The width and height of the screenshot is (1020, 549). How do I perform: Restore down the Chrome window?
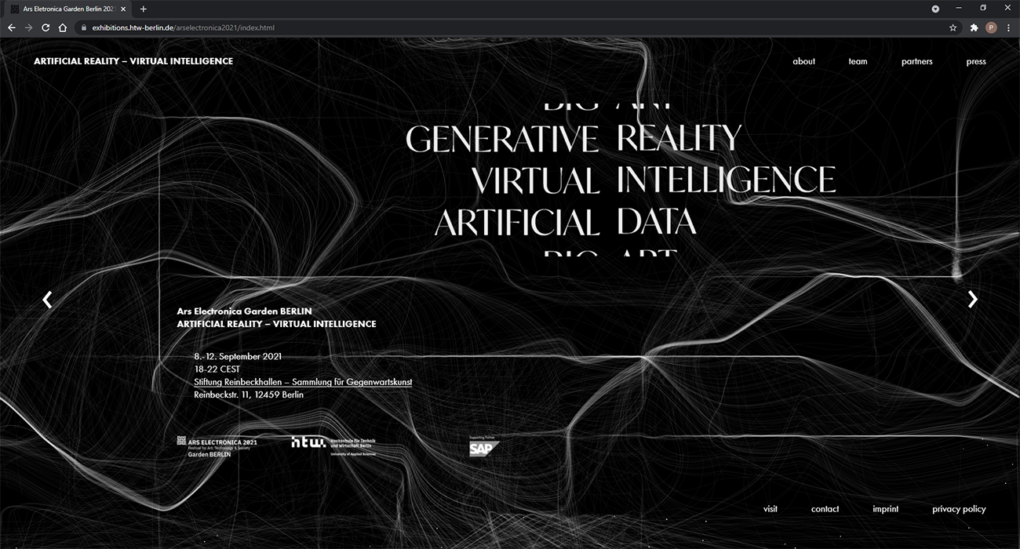point(983,8)
